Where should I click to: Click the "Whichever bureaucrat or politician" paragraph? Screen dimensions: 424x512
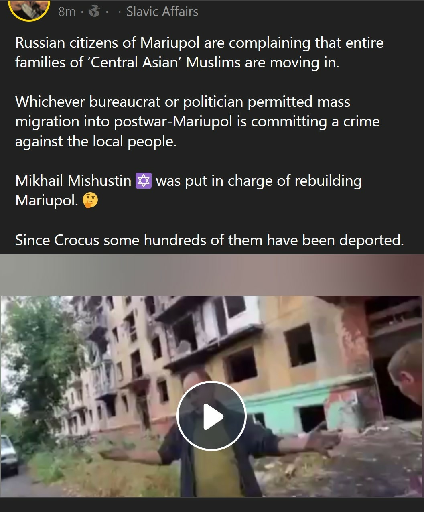(197, 122)
